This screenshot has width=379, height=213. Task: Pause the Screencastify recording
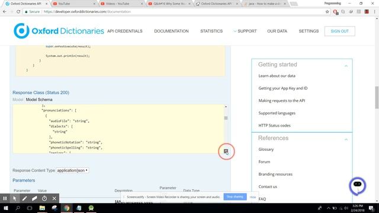coord(5,199)
